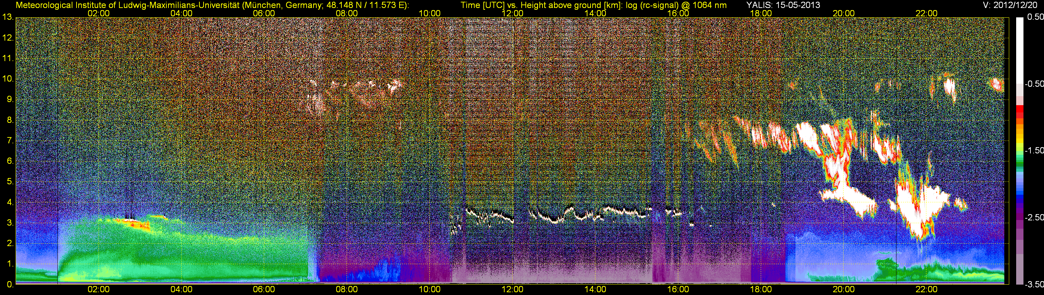
Task: Click the -0.50 value on the color scale
Action: [x=1034, y=84]
